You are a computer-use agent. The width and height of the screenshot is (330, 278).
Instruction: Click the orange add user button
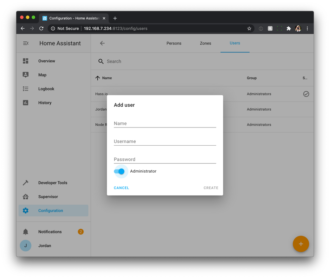coord(301,244)
